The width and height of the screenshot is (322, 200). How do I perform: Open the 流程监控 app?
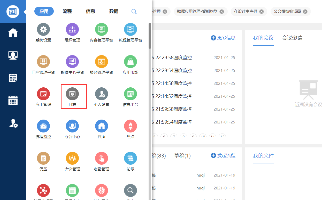click(x=43, y=129)
